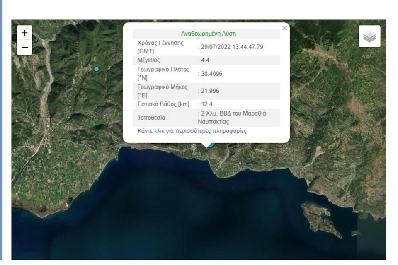Click the cyan marker beneath the popup tip
The height and width of the screenshot is (265, 398).
[211, 145]
